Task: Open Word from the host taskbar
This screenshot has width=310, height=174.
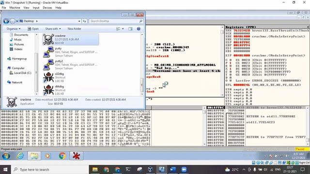Action: 173,170
